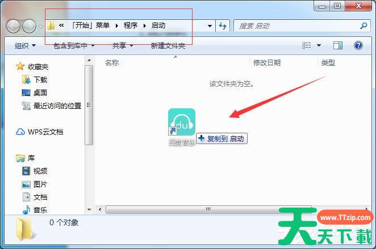
Task: Select 图片 library item
Action: 40,184
